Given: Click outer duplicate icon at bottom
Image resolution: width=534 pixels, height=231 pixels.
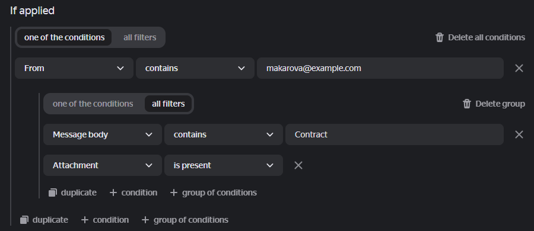Looking at the screenshot, I should [x=24, y=220].
